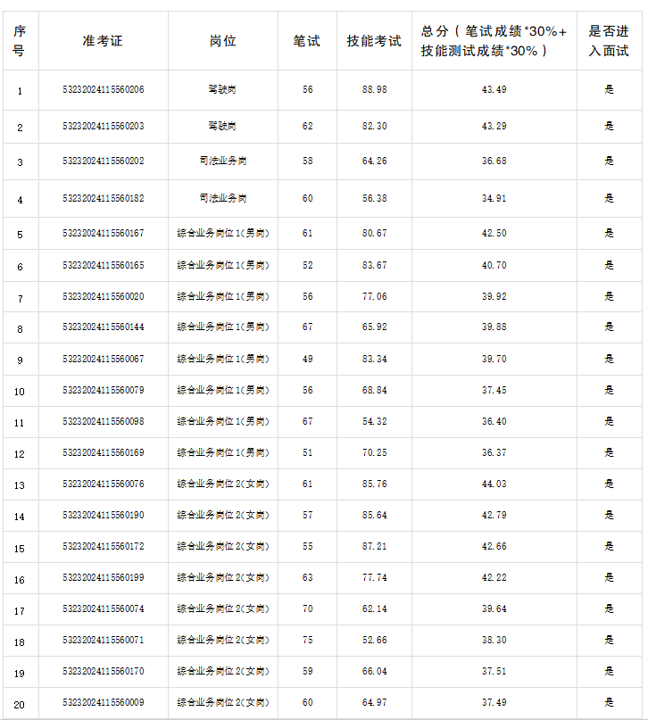
Task: Select the 总分 column header cell
Action: click(x=494, y=41)
